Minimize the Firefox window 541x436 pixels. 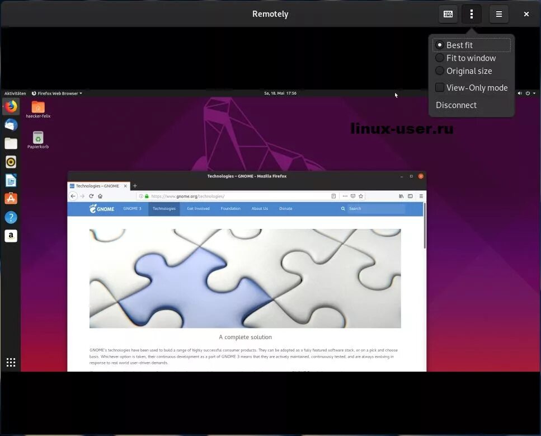pyautogui.click(x=402, y=176)
